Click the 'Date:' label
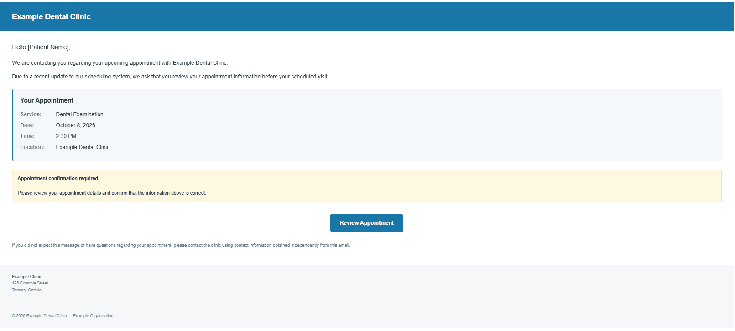The height and width of the screenshot is (331, 735). click(x=27, y=125)
